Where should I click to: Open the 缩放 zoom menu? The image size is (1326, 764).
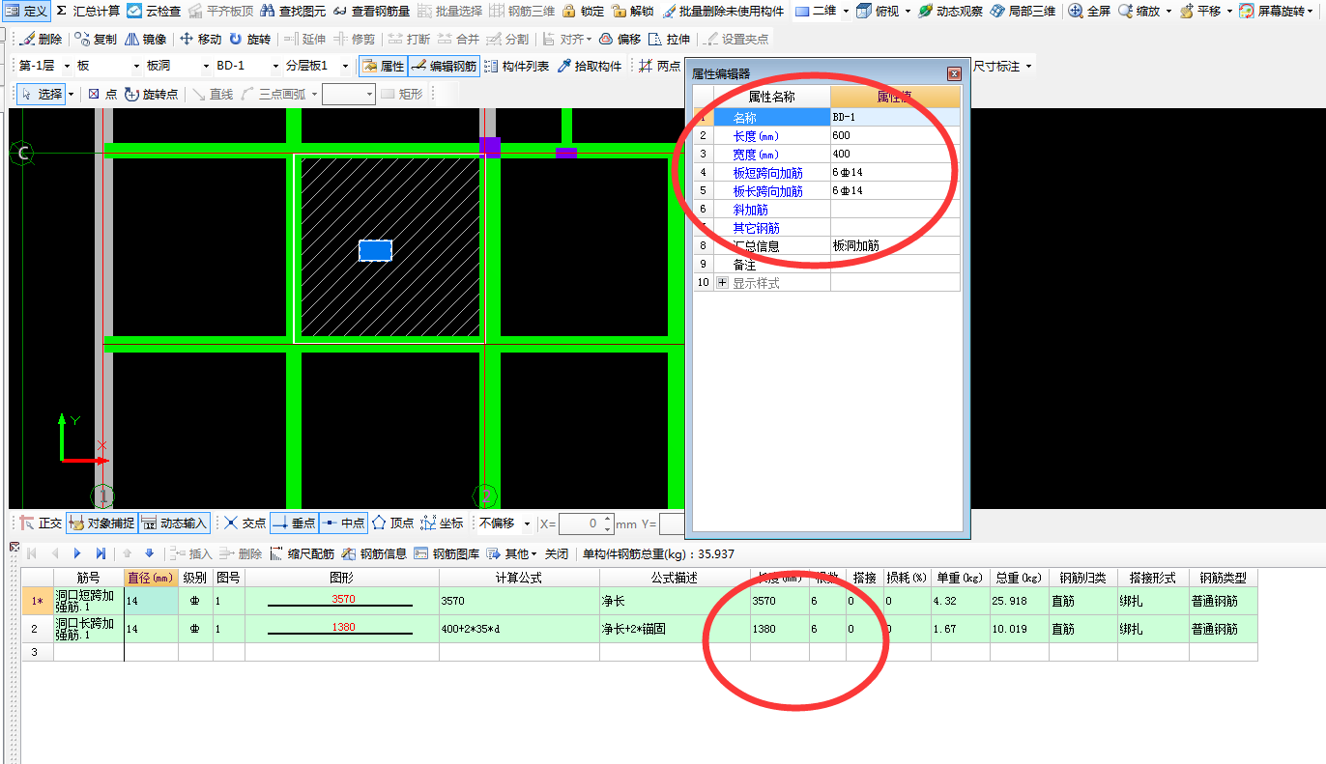pos(1144,11)
